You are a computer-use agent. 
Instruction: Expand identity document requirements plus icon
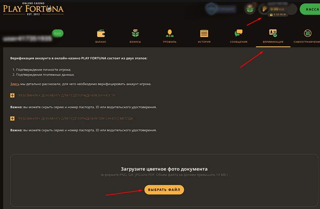tap(12, 95)
